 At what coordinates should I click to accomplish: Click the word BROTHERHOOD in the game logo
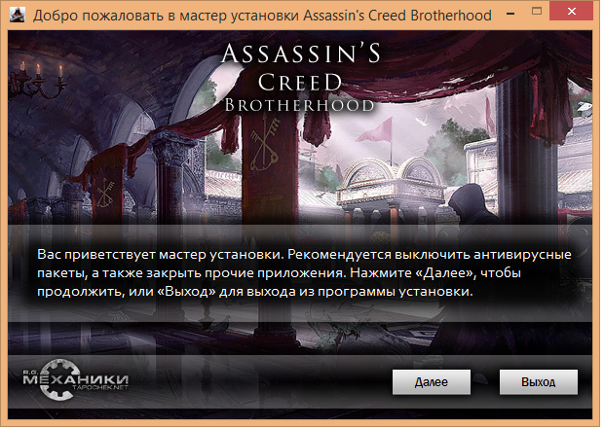[299, 105]
